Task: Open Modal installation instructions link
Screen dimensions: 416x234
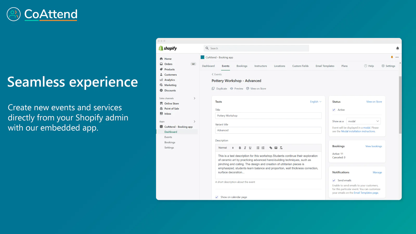Action: (358, 131)
